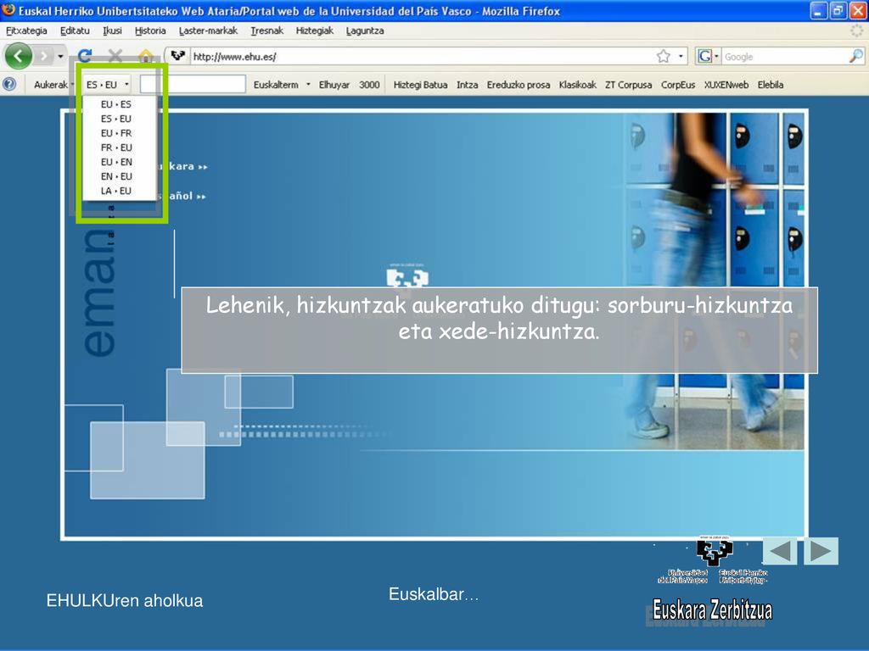The height and width of the screenshot is (651, 869).
Task: Go to the Home page icon
Action: click(x=146, y=56)
